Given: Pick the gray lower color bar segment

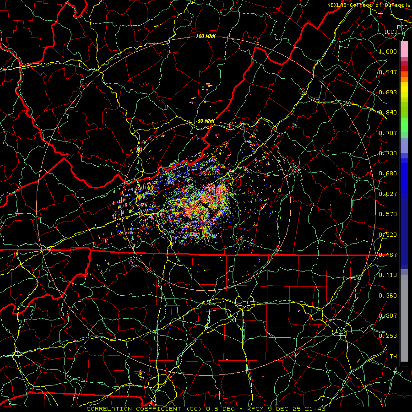Looking at the screenshot, I should pyautogui.click(x=404, y=318).
